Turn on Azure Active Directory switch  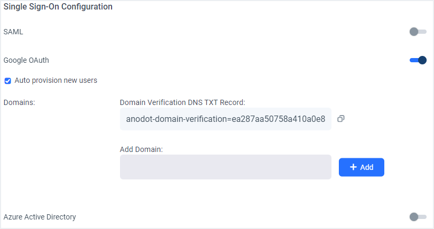[x=418, y=217]
